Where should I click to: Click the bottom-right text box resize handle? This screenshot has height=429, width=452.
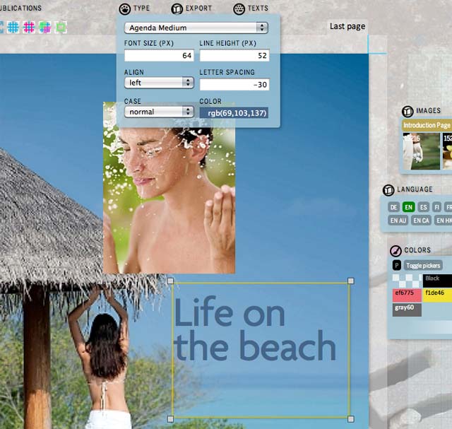click(x=351, y=419)
